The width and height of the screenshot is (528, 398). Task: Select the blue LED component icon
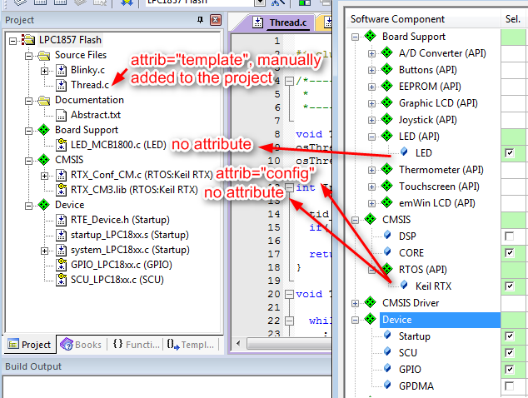pos(404,153)
